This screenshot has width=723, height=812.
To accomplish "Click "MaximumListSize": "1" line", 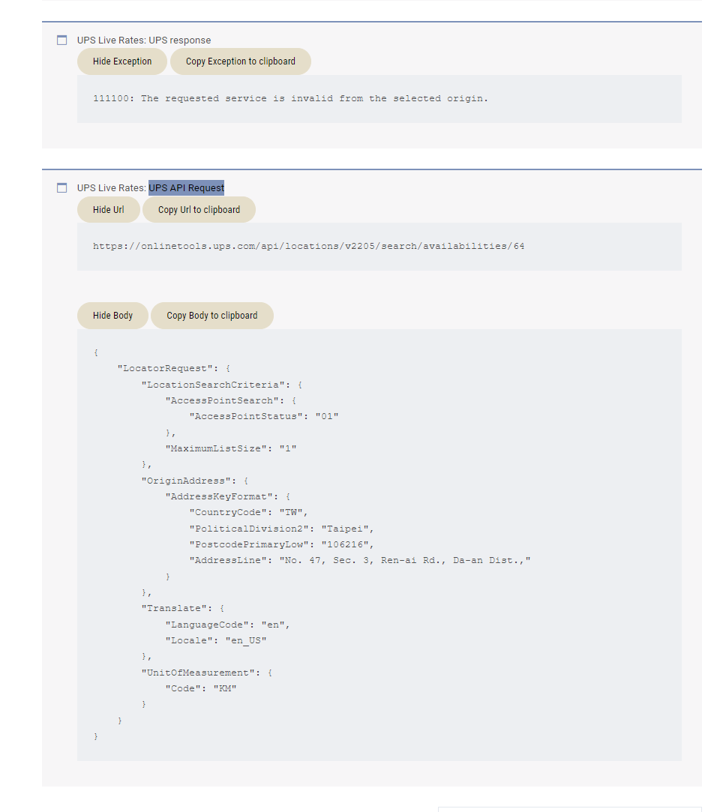I will click(x=231, y=448).
